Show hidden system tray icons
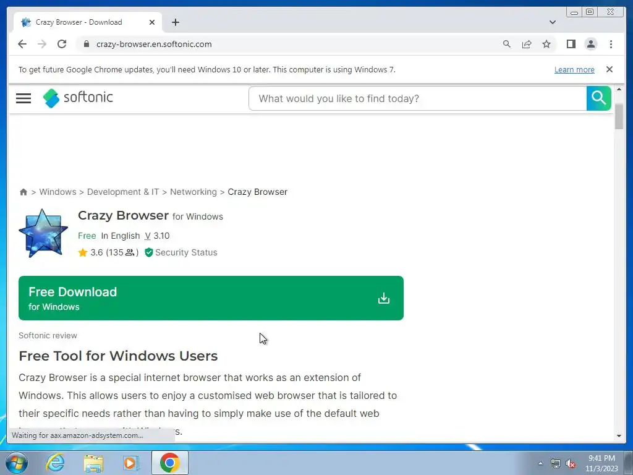The width and height of the screenshot is (633, 475). (x=540, y=463)
